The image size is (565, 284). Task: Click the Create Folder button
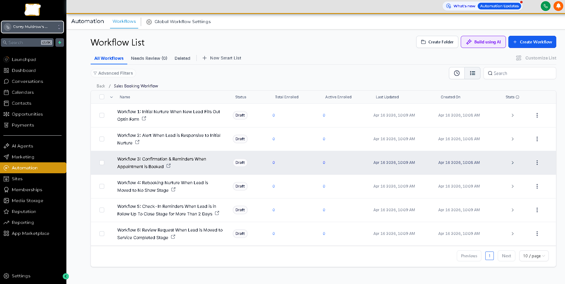point(437,42)
